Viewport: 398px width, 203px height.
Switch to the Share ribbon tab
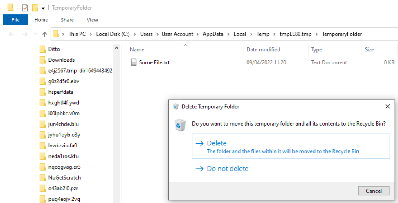coord(67,20)
